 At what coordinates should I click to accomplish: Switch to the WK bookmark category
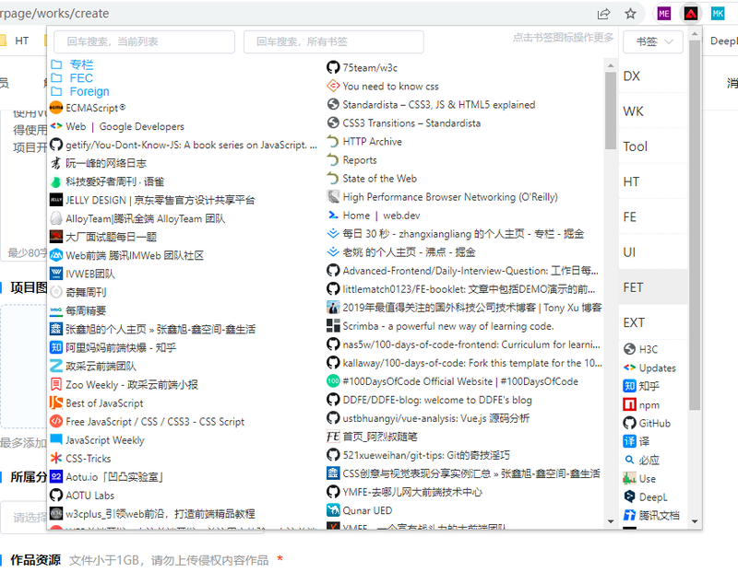tap(652, 111)
